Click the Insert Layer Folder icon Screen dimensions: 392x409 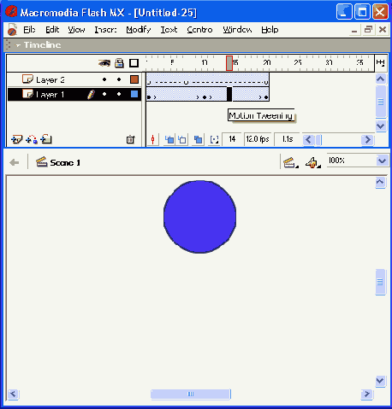point(46,139)
